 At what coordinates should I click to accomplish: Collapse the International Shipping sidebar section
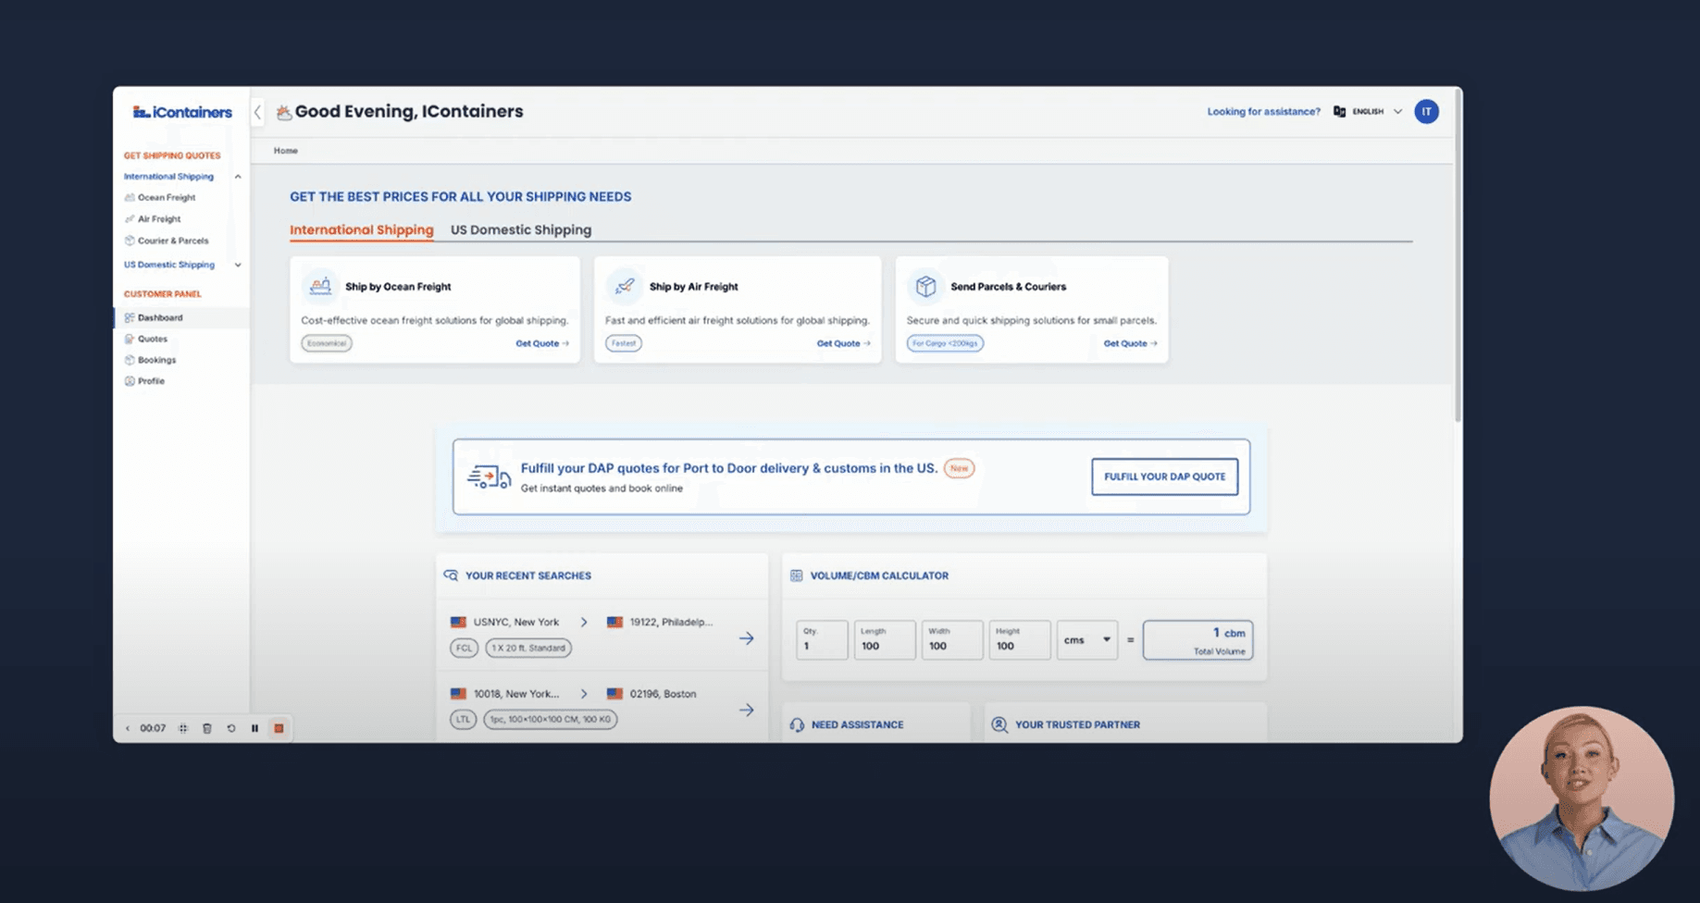(x=238, y=177)
